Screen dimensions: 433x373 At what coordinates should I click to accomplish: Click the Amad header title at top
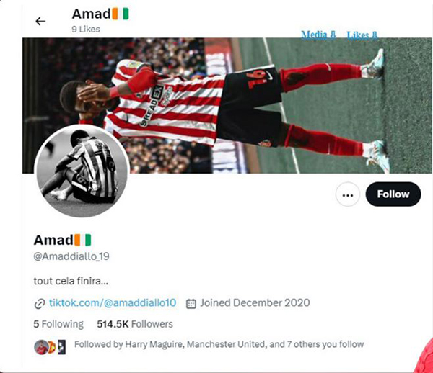(x=100, y=14)
